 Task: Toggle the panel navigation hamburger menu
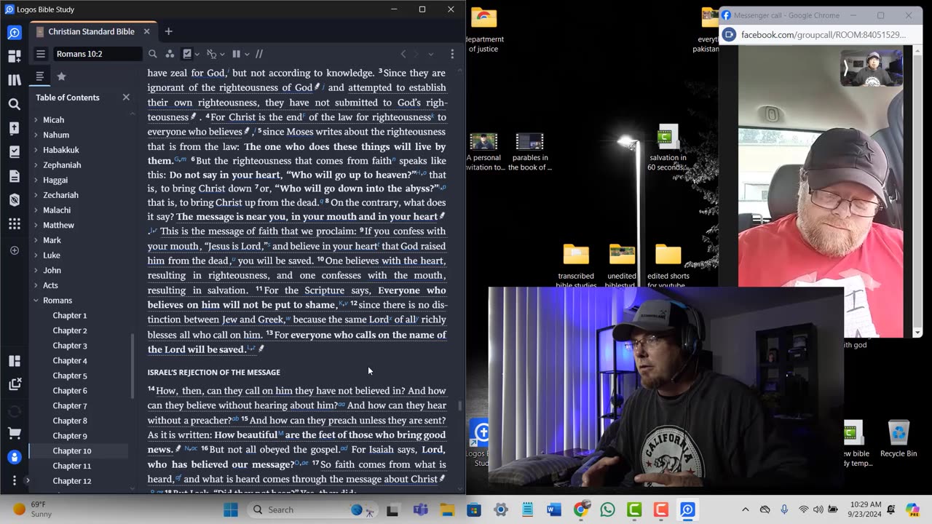coord(41,54)
